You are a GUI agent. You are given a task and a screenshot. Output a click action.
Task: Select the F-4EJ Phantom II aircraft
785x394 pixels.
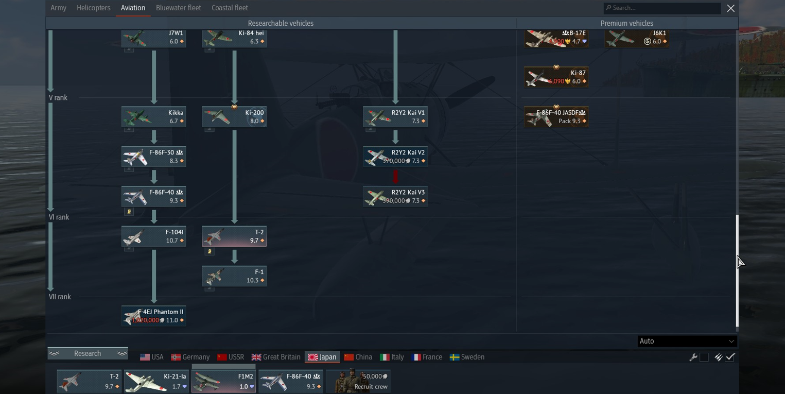point(153,316)
